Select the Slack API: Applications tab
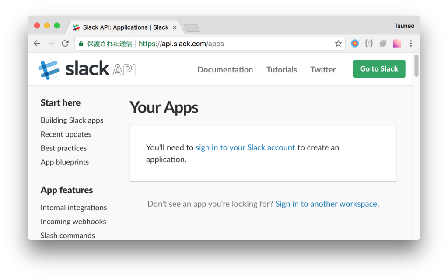This screenshot has height=280, width=448. coord(126,27)
